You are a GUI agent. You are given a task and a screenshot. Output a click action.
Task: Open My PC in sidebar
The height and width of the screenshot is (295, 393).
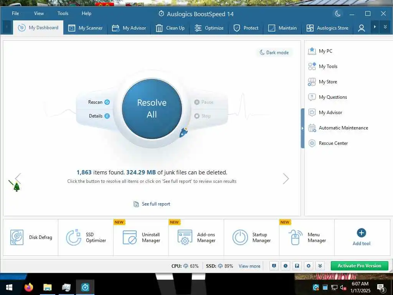point(320,51)
